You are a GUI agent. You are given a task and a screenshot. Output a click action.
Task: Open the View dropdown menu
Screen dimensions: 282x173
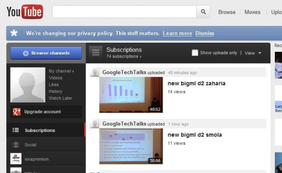pos(253,53)
